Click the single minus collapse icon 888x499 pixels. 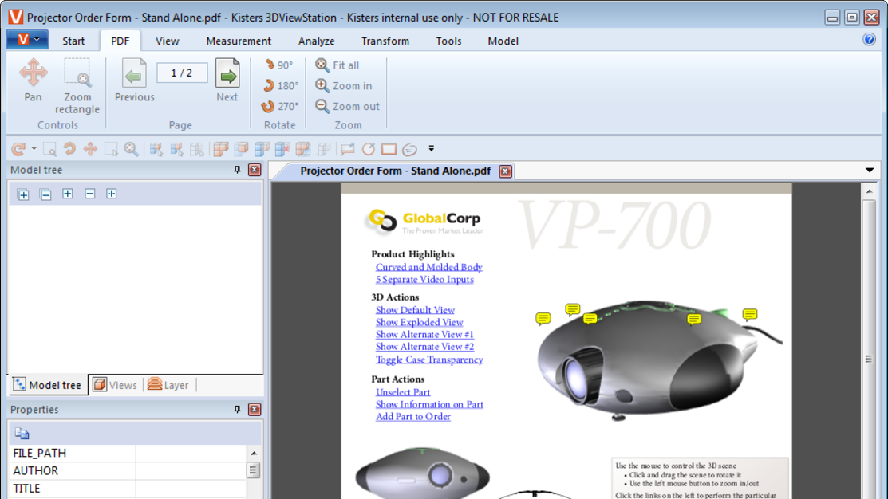[x=89, y=194]
